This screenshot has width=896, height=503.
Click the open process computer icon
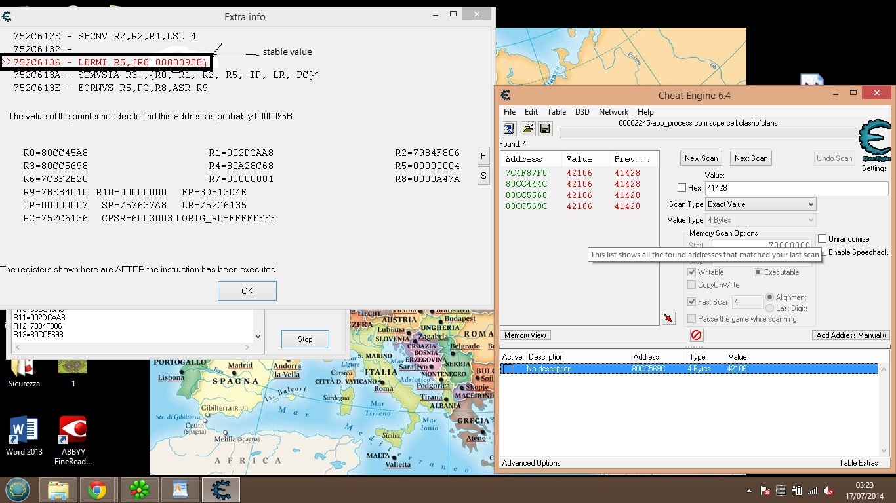coord(510,128)
